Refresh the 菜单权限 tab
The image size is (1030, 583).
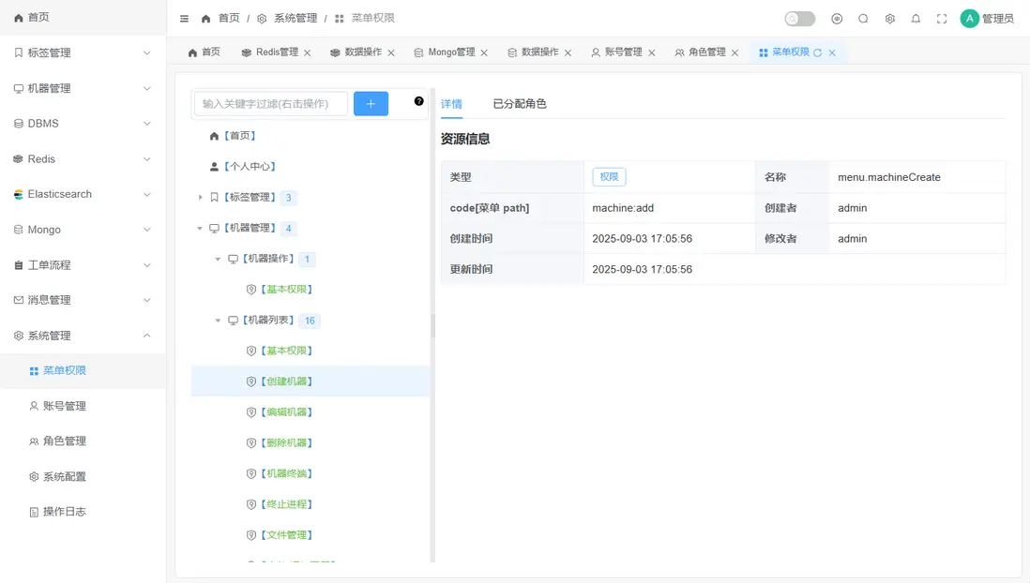click(x=818, y=53)
